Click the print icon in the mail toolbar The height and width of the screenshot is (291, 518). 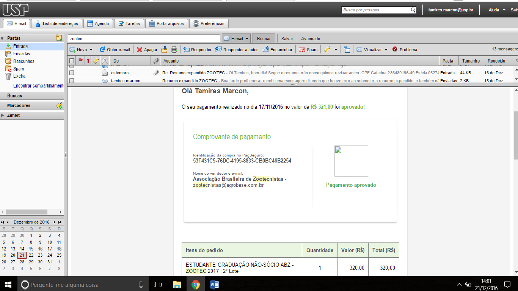point(174,50)
